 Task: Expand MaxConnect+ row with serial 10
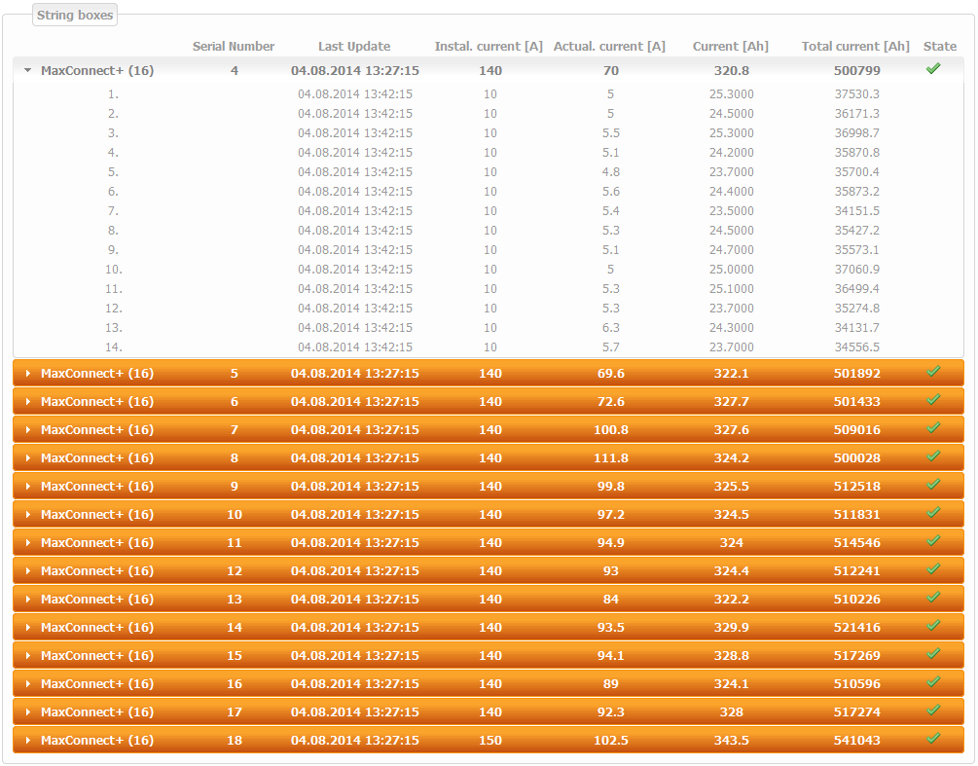28,514
